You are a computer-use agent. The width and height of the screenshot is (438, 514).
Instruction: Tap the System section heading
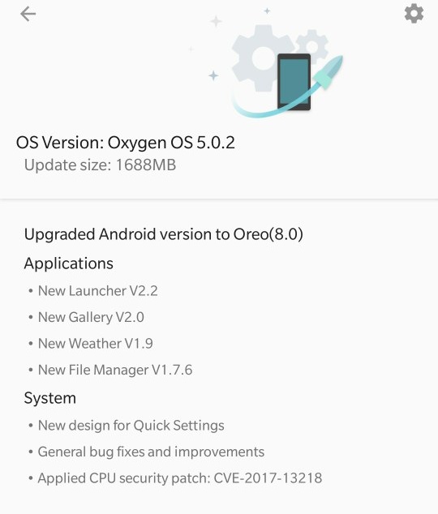point(49,398)
